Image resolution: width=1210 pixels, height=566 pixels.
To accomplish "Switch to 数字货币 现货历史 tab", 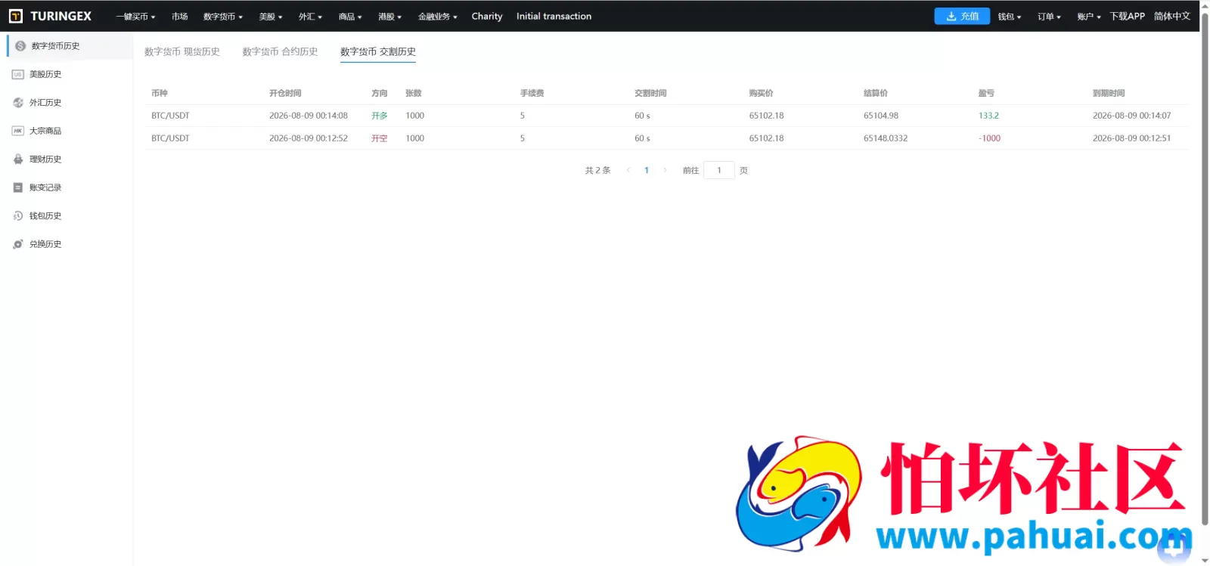I will (x=182, y=51).
